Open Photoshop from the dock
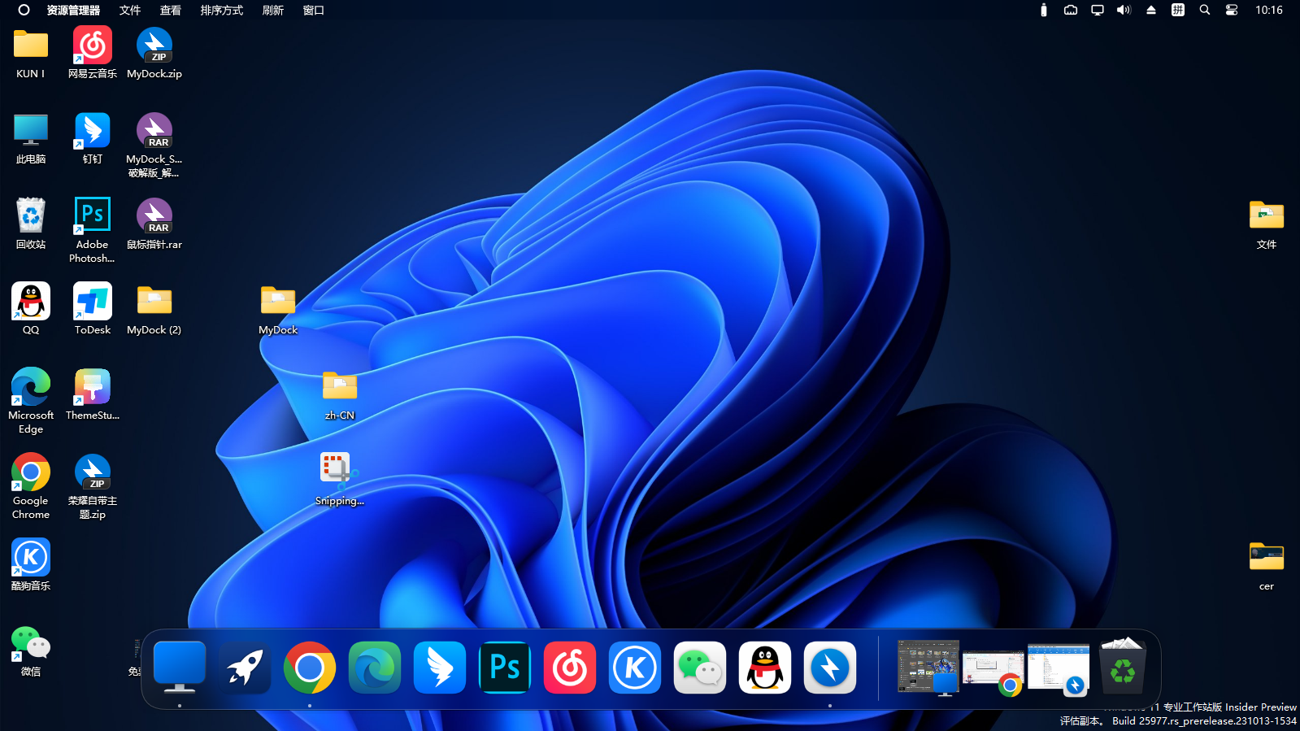The width and height of the screenshot is (1300, 731). click(504, 668)
